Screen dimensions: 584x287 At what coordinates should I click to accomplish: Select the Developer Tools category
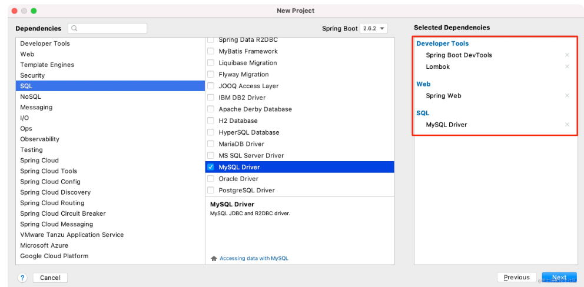click(45, 44)
